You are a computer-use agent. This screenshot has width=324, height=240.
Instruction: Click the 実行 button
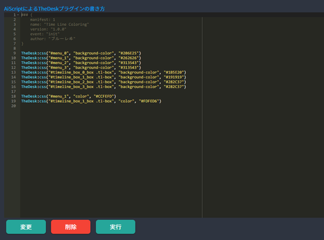[x=115, y=227]
